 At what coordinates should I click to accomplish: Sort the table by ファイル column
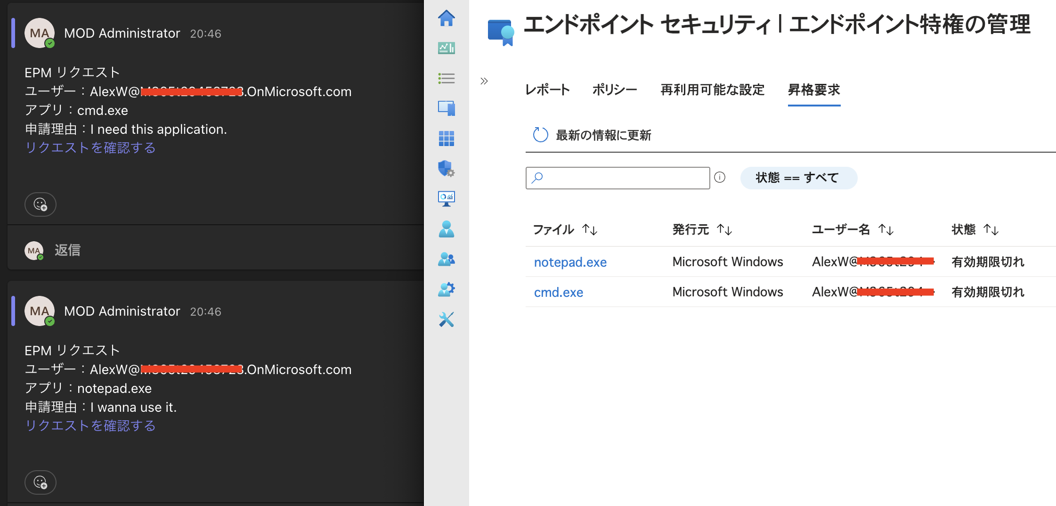pyautogui.click(x=565, y=229)
